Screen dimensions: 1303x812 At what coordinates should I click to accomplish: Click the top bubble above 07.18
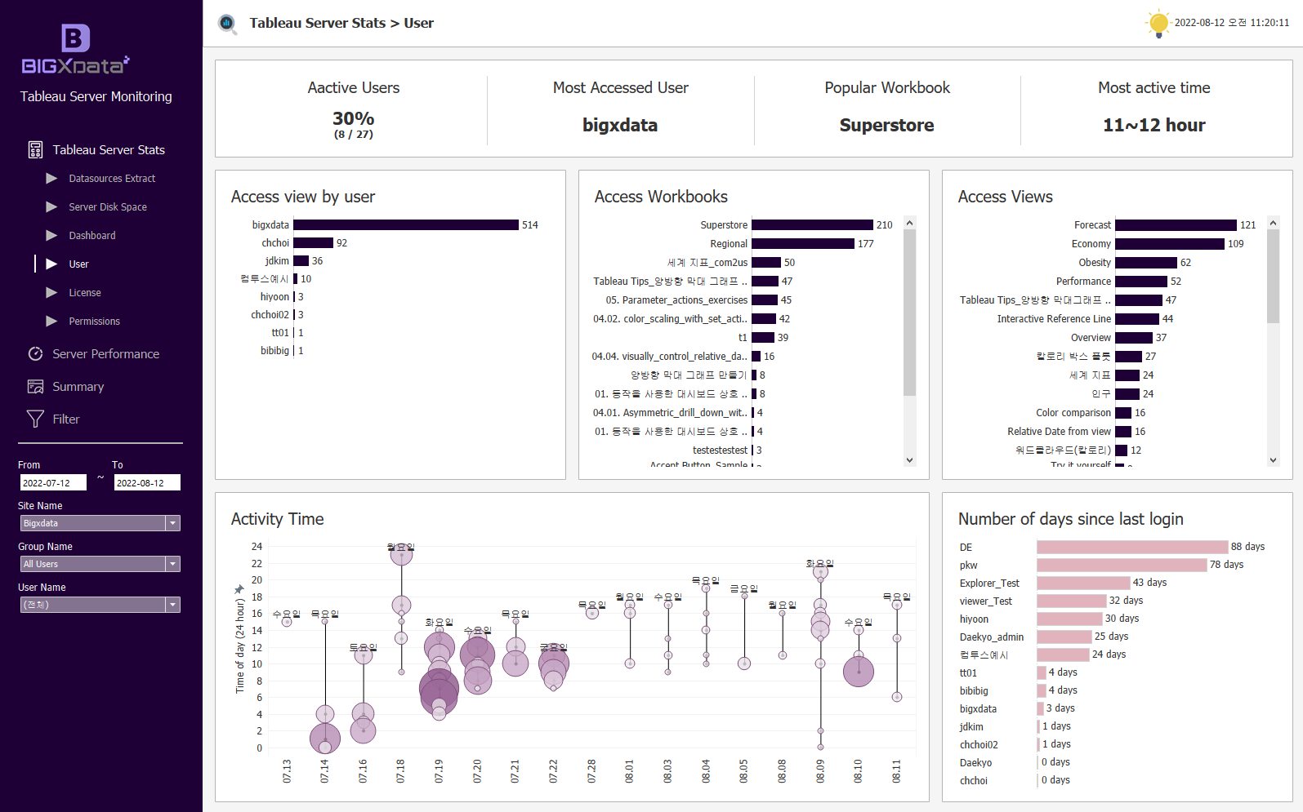point(401,554)
